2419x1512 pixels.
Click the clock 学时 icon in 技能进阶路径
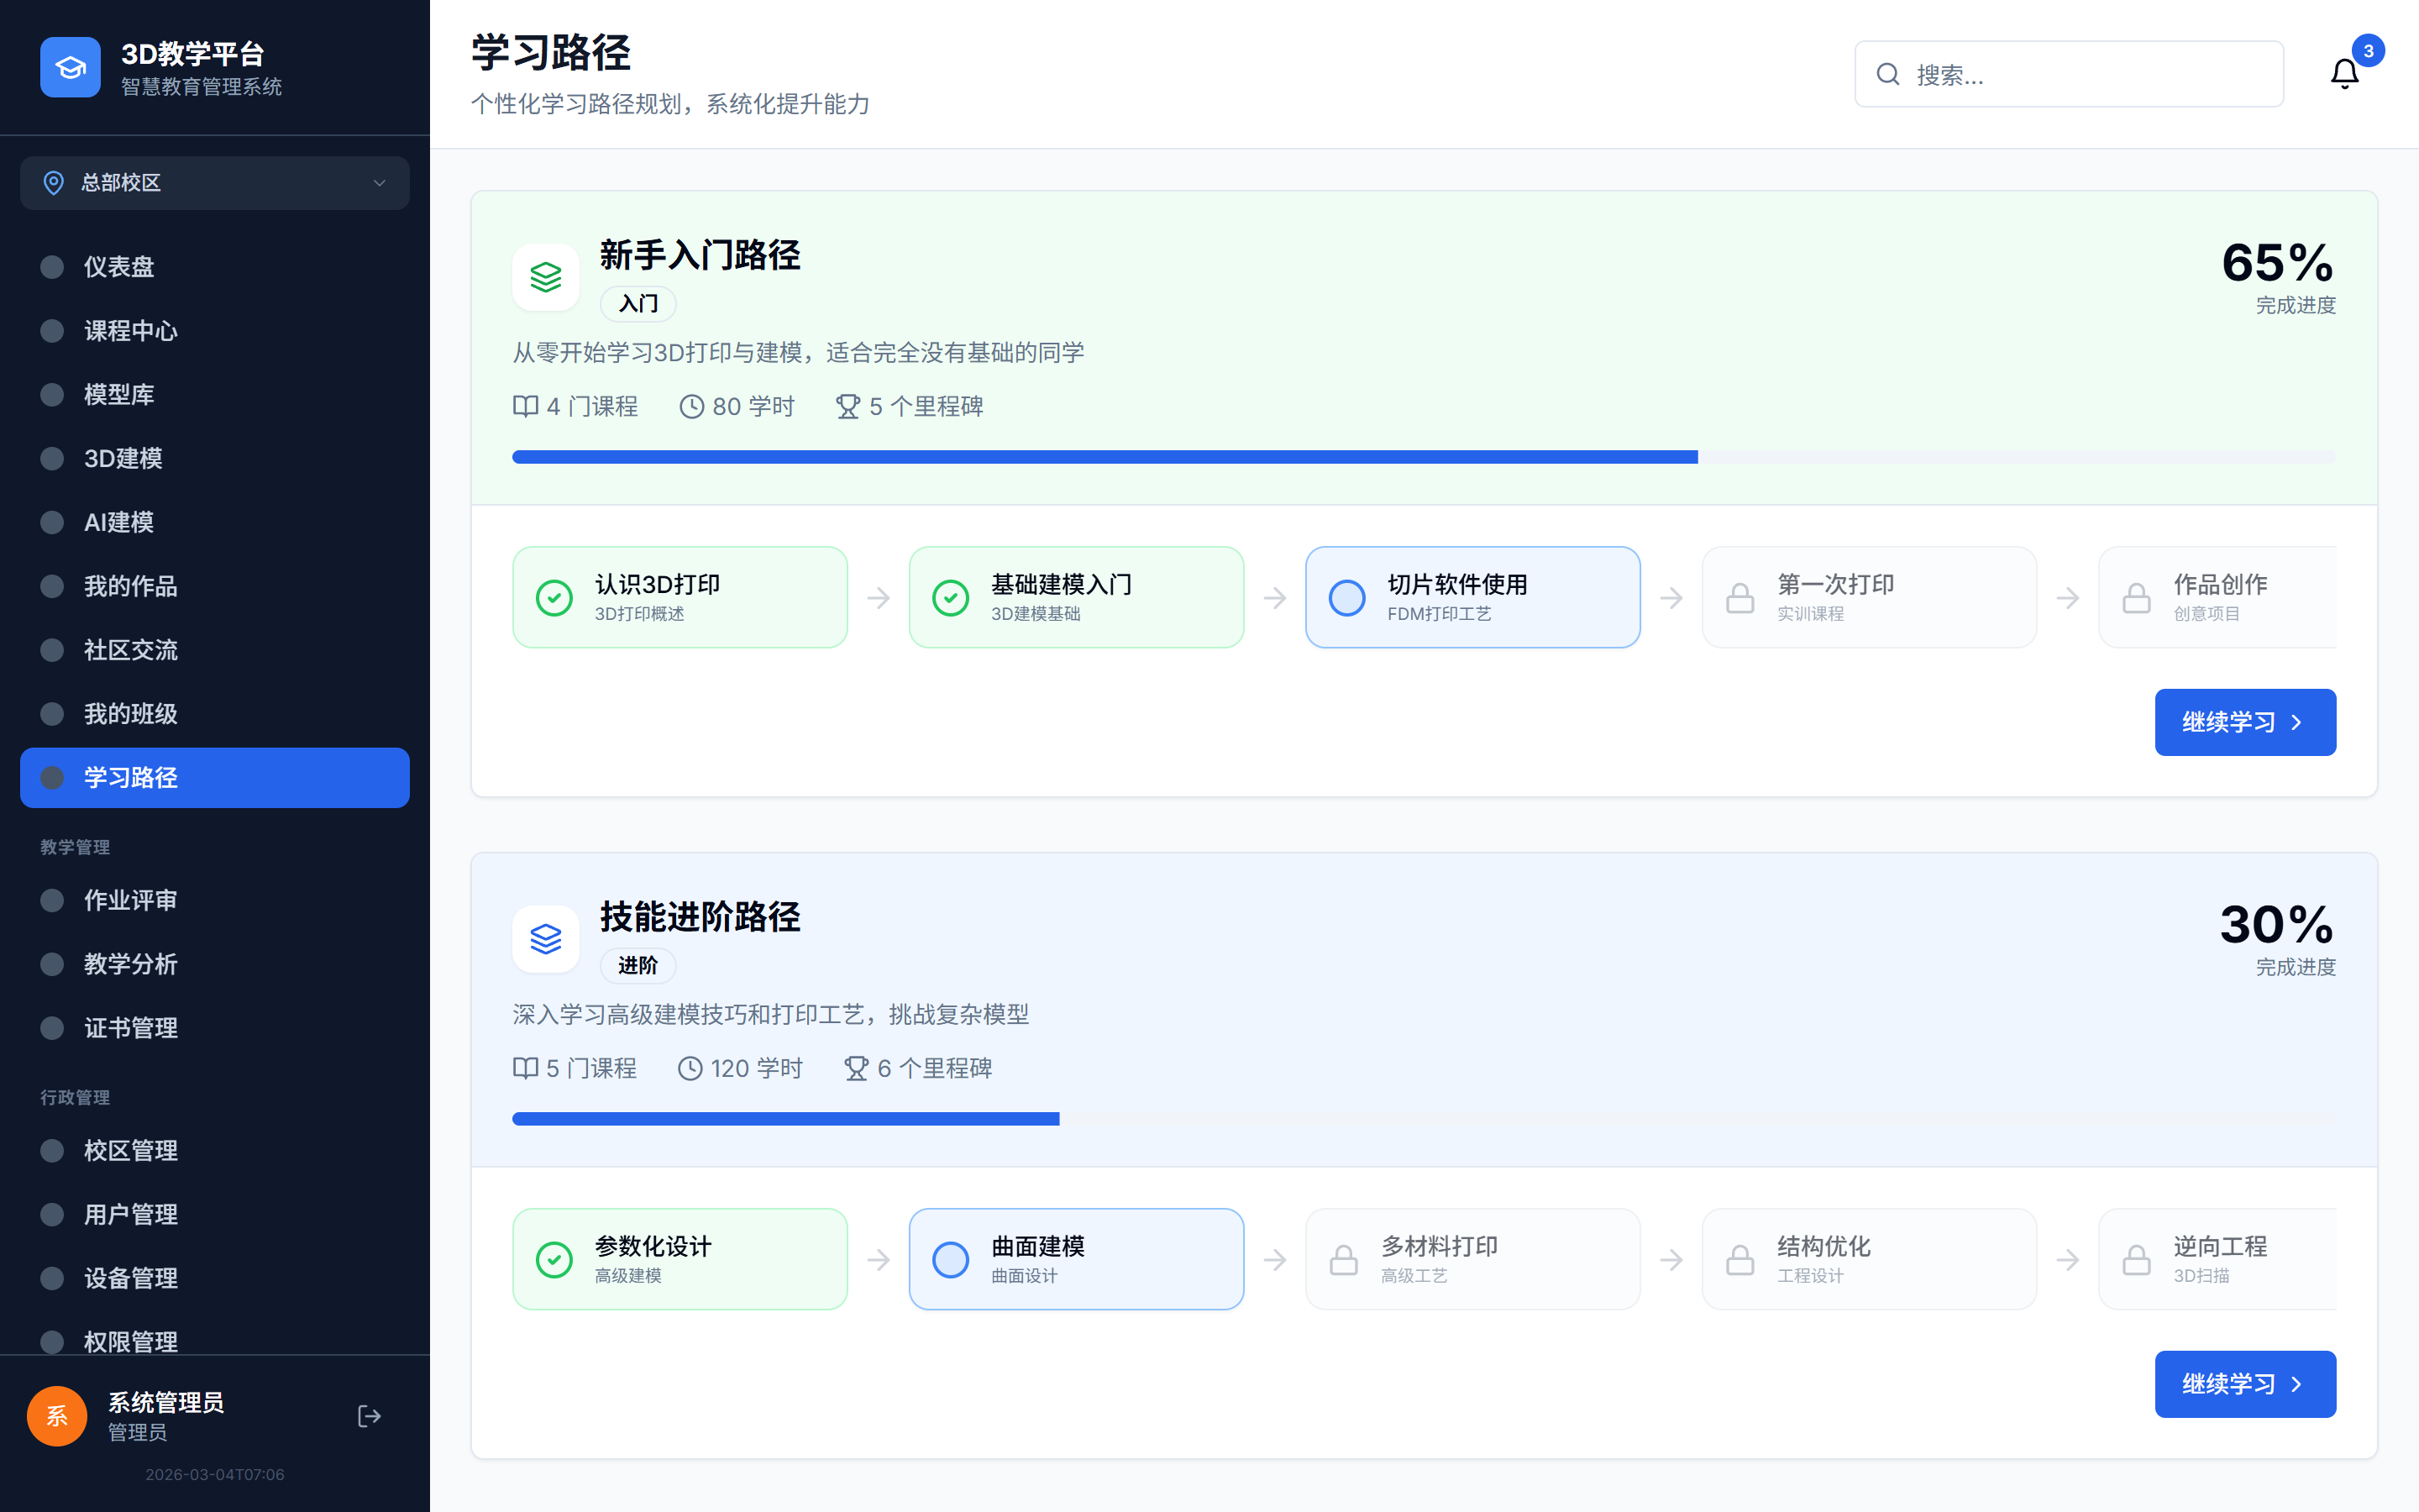click(x=689, y=1068)
